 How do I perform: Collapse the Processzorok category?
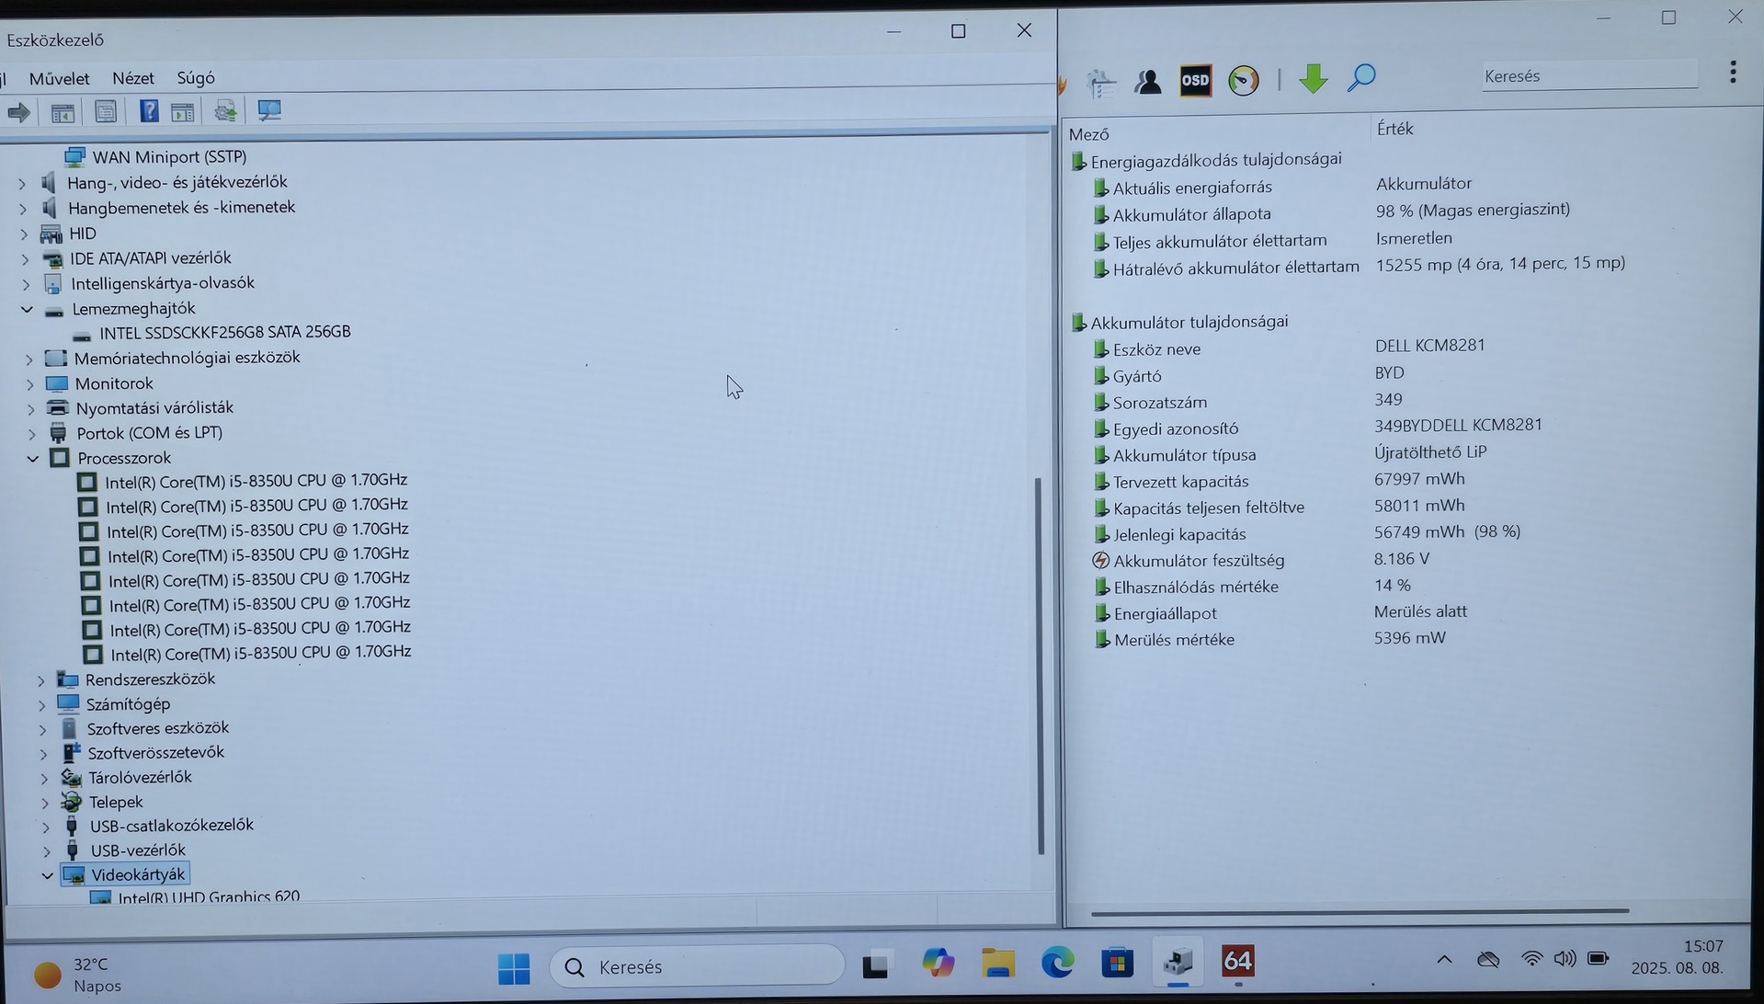33,459
